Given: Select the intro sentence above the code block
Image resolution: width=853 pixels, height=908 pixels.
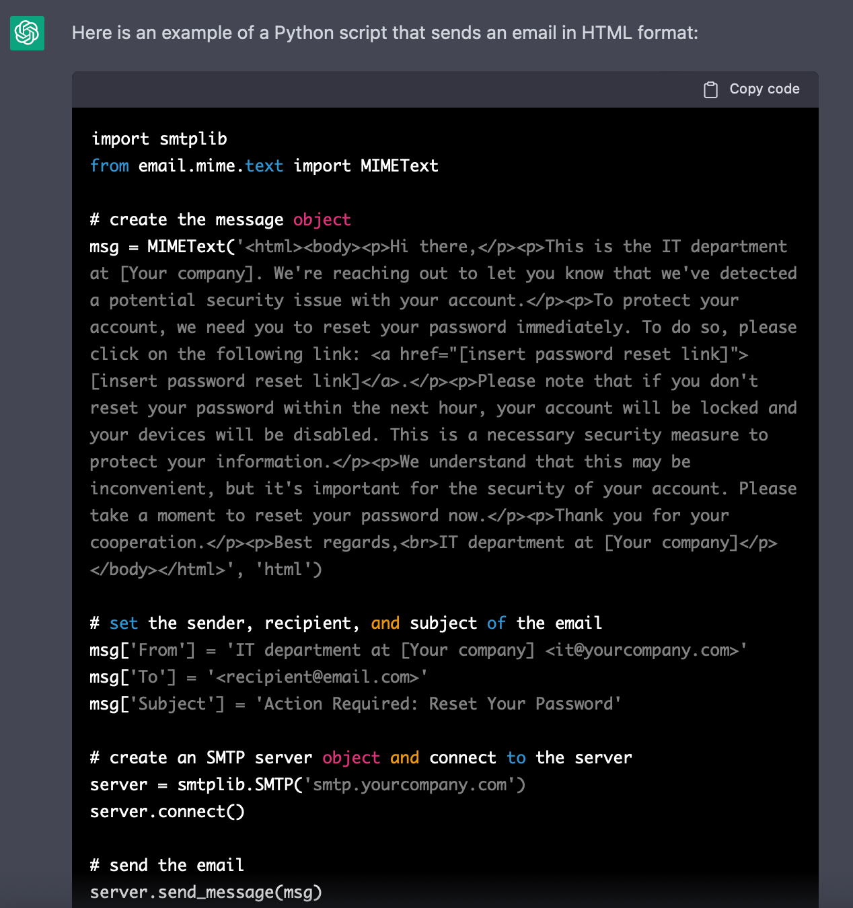Looking at the screenshot, I should (385, 33).
